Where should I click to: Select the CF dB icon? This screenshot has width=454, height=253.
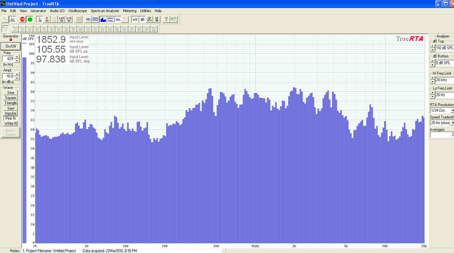[x=157, y=19]
